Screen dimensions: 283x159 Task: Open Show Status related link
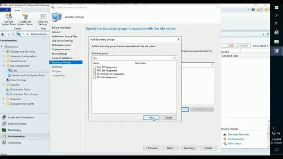(234, 144)
